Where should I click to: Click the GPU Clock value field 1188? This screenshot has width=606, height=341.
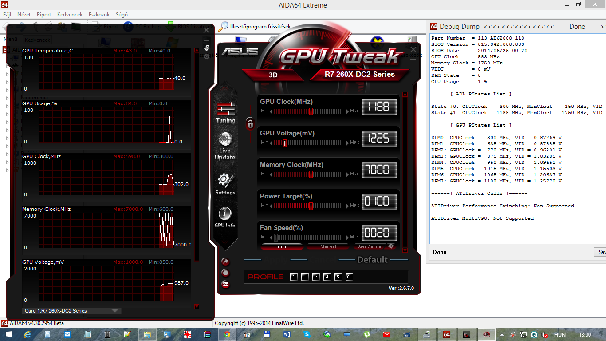[379, 107]
